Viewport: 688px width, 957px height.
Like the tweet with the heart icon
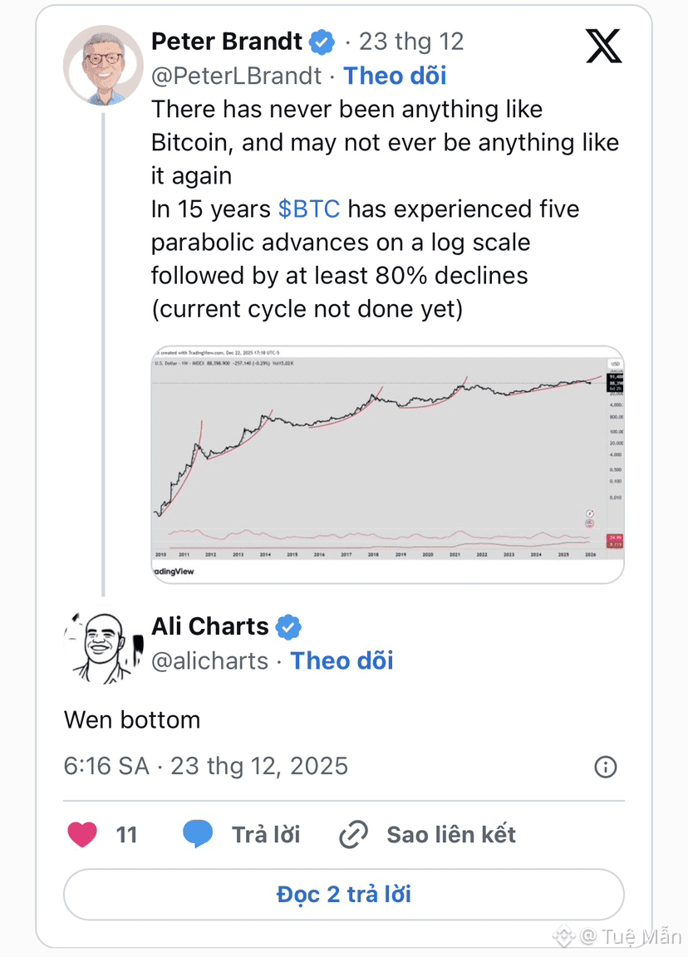tap(82, 834)
